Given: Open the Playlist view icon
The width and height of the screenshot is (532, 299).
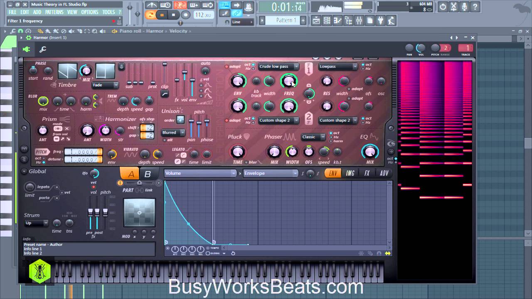Looking at the screenshot, I should coord(317,20).
